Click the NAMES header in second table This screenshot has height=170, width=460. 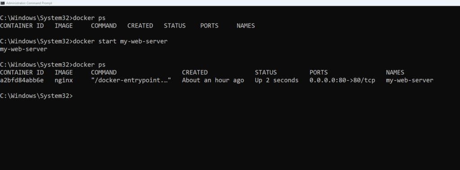pos(395,72)
